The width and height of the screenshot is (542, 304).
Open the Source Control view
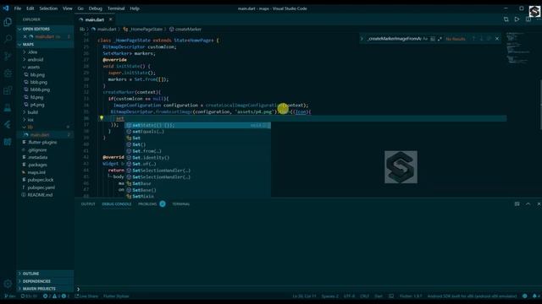(8, 57)
